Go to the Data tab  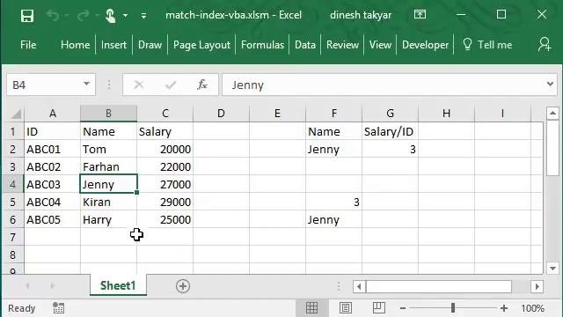[x=305, y=45]
